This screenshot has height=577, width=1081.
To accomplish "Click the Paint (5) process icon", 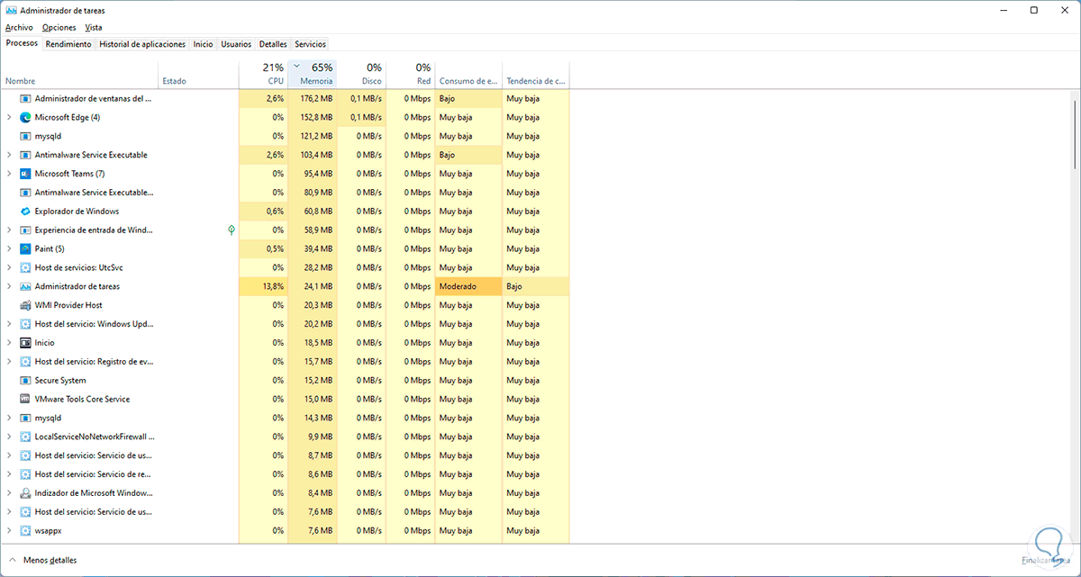I will coord(25,249).
